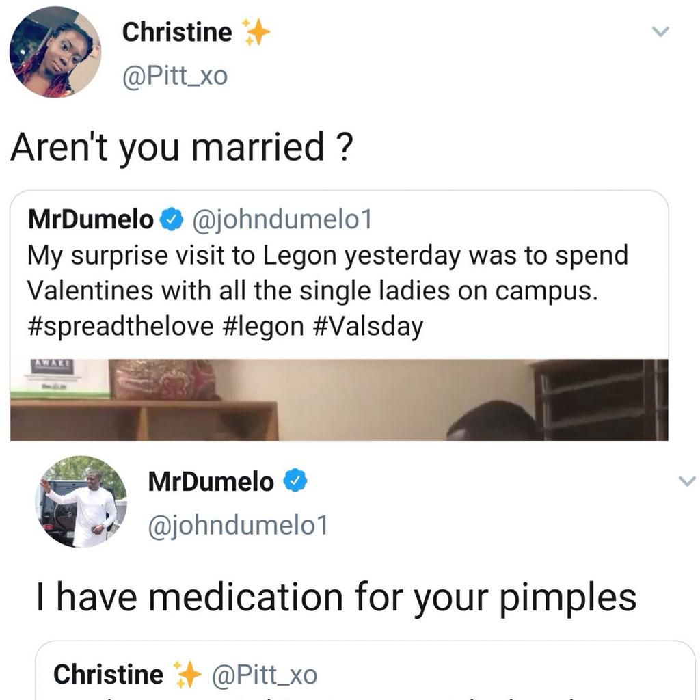The width and height of the screenshot is (700, 700).
Task: Open the #Valsday hashtag
Action: pos(368,326)
